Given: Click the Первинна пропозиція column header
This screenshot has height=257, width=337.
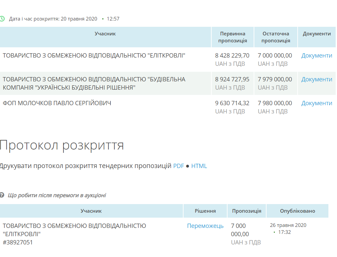Looking at the screenshot, I should tap(232, 37).
